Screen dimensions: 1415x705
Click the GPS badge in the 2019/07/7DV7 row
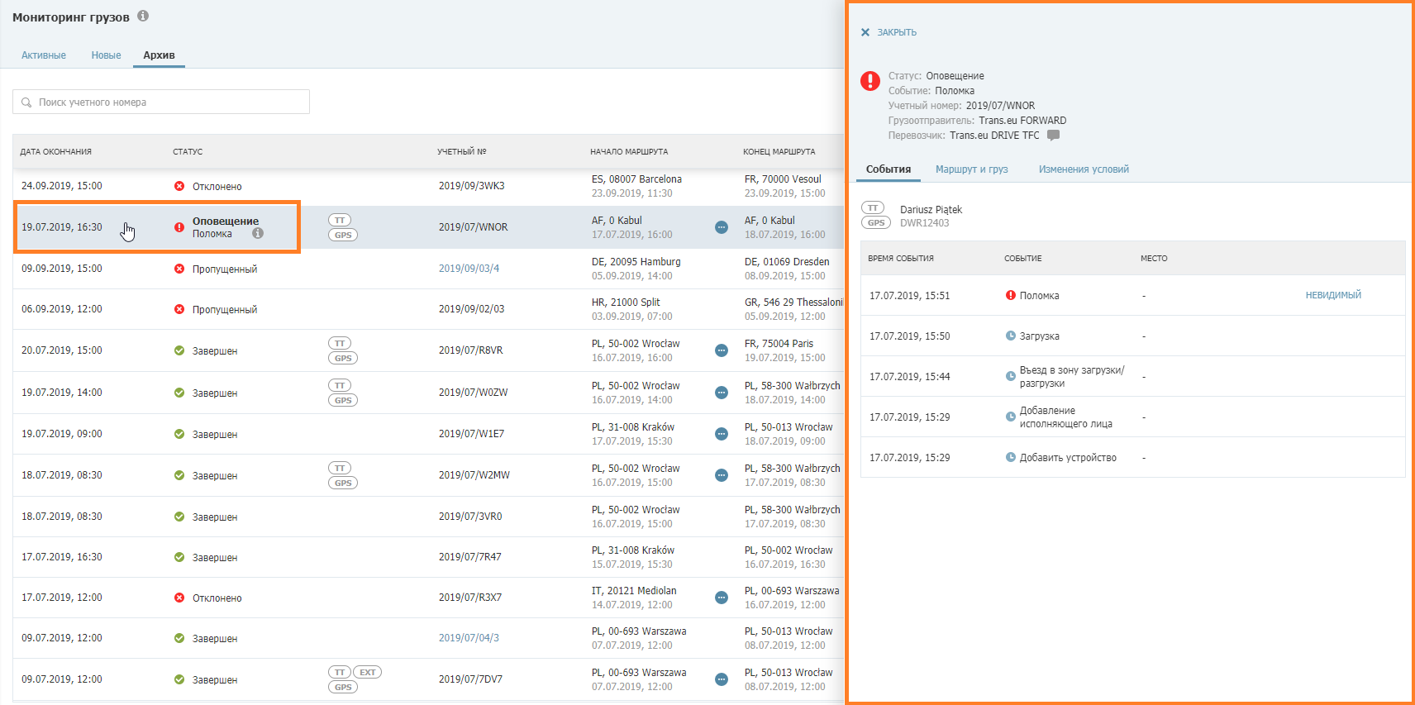[343, 687]
